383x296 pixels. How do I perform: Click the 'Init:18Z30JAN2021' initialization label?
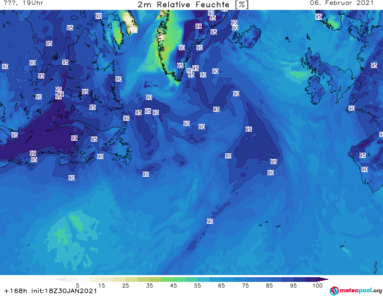pyautogui.click(x=64, y=291)
